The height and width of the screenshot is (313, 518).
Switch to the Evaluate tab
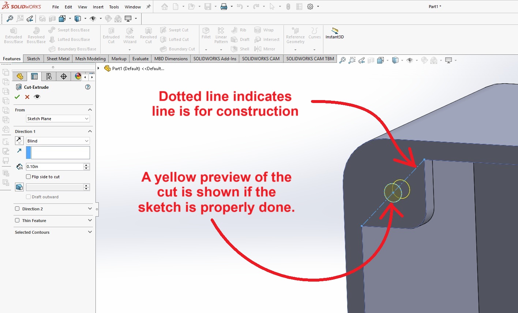tap(140, 59)
